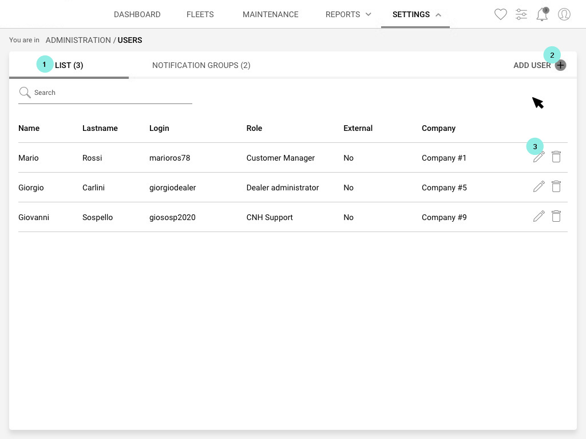Sort by the Login column header
The width and height of the screenshot is (586, 439).
159,129
